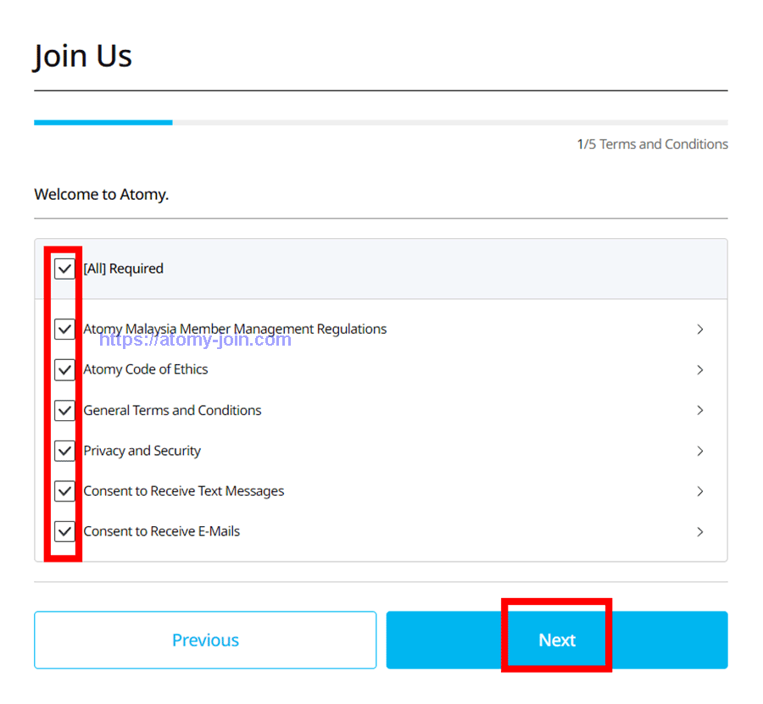Viewport: 763px width, 704px height.
Task: Select the General Terms and Conditions text
Action: 172,410
